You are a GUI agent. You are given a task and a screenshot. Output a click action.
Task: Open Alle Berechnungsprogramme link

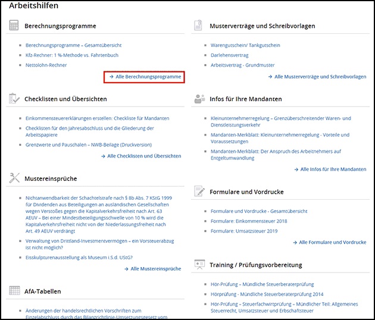coord(145,77)
